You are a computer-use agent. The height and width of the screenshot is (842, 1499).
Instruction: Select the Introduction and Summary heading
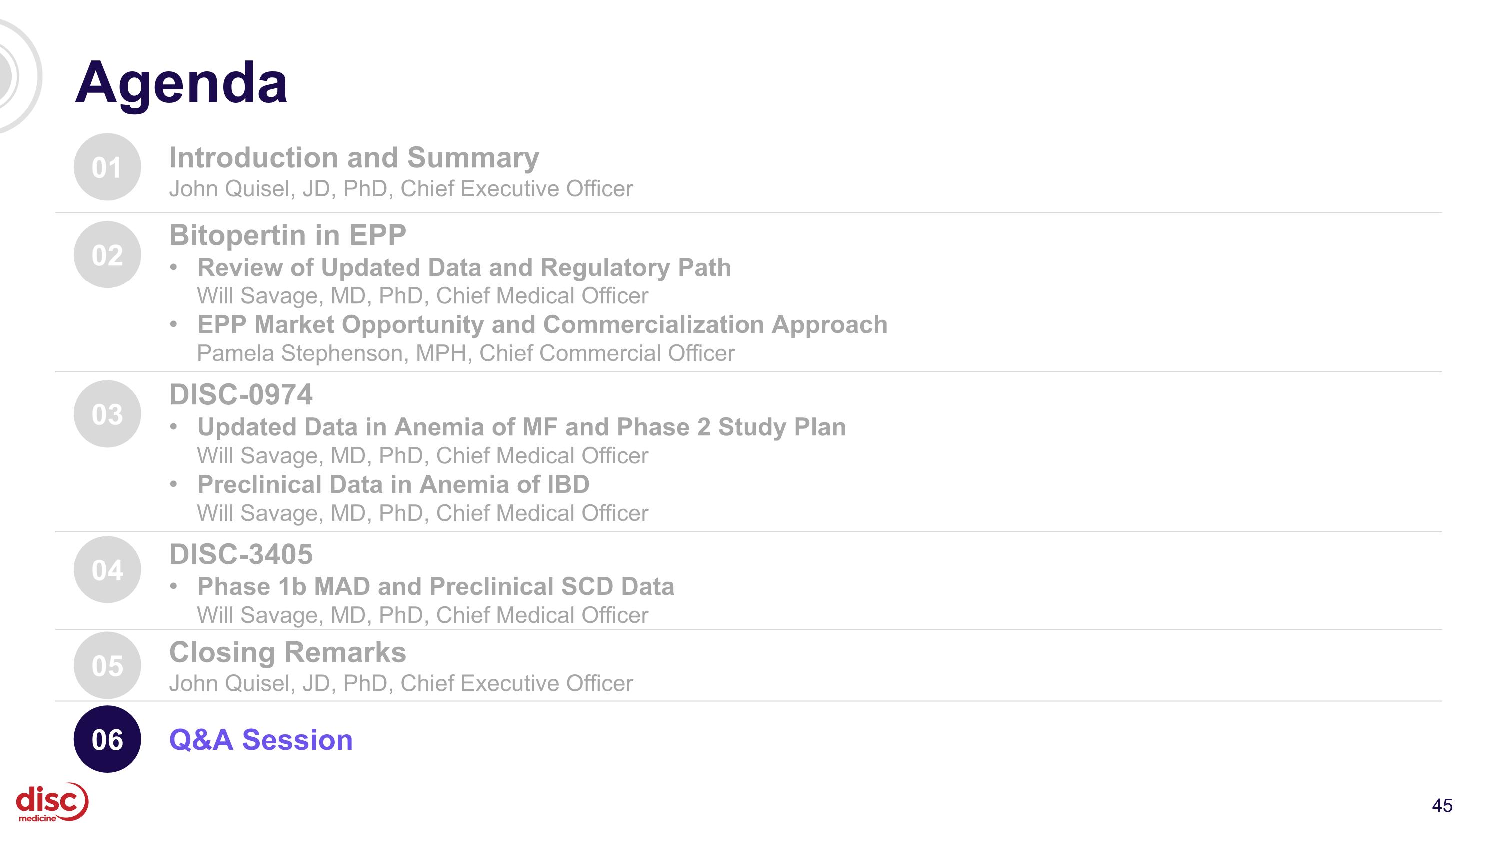(x=354, y=158)
